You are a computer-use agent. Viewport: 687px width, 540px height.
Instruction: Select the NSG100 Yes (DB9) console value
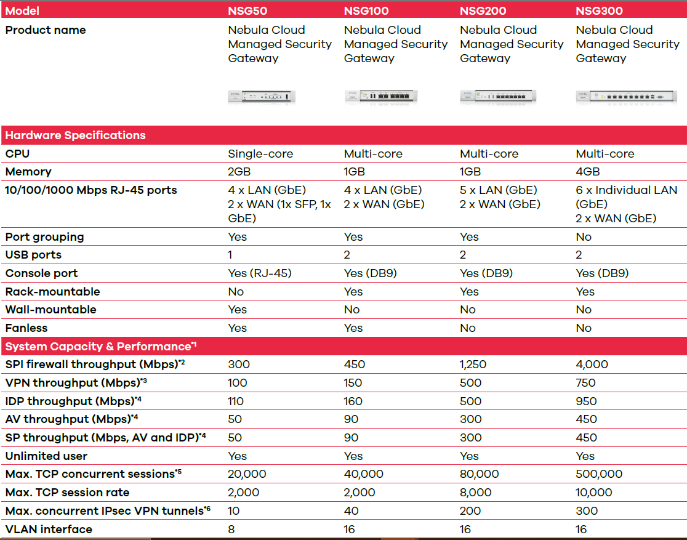point(370,273)
